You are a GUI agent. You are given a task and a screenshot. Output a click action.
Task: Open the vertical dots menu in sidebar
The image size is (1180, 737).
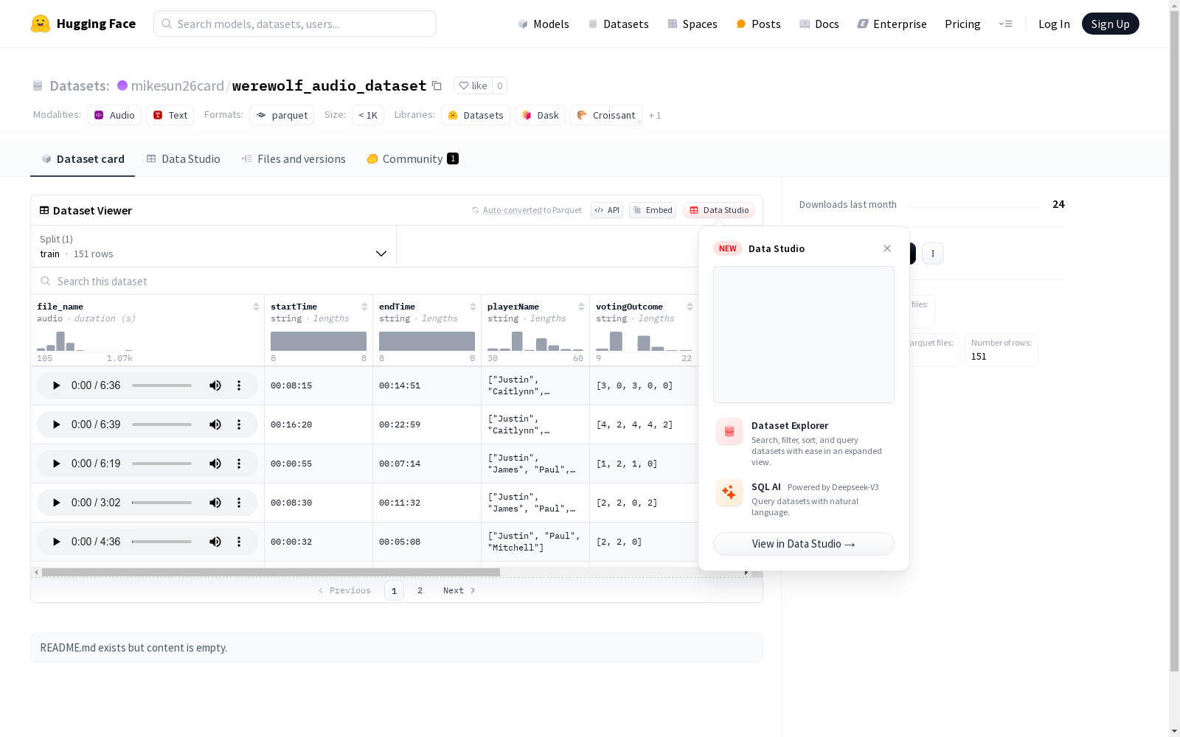pos(933,254)
